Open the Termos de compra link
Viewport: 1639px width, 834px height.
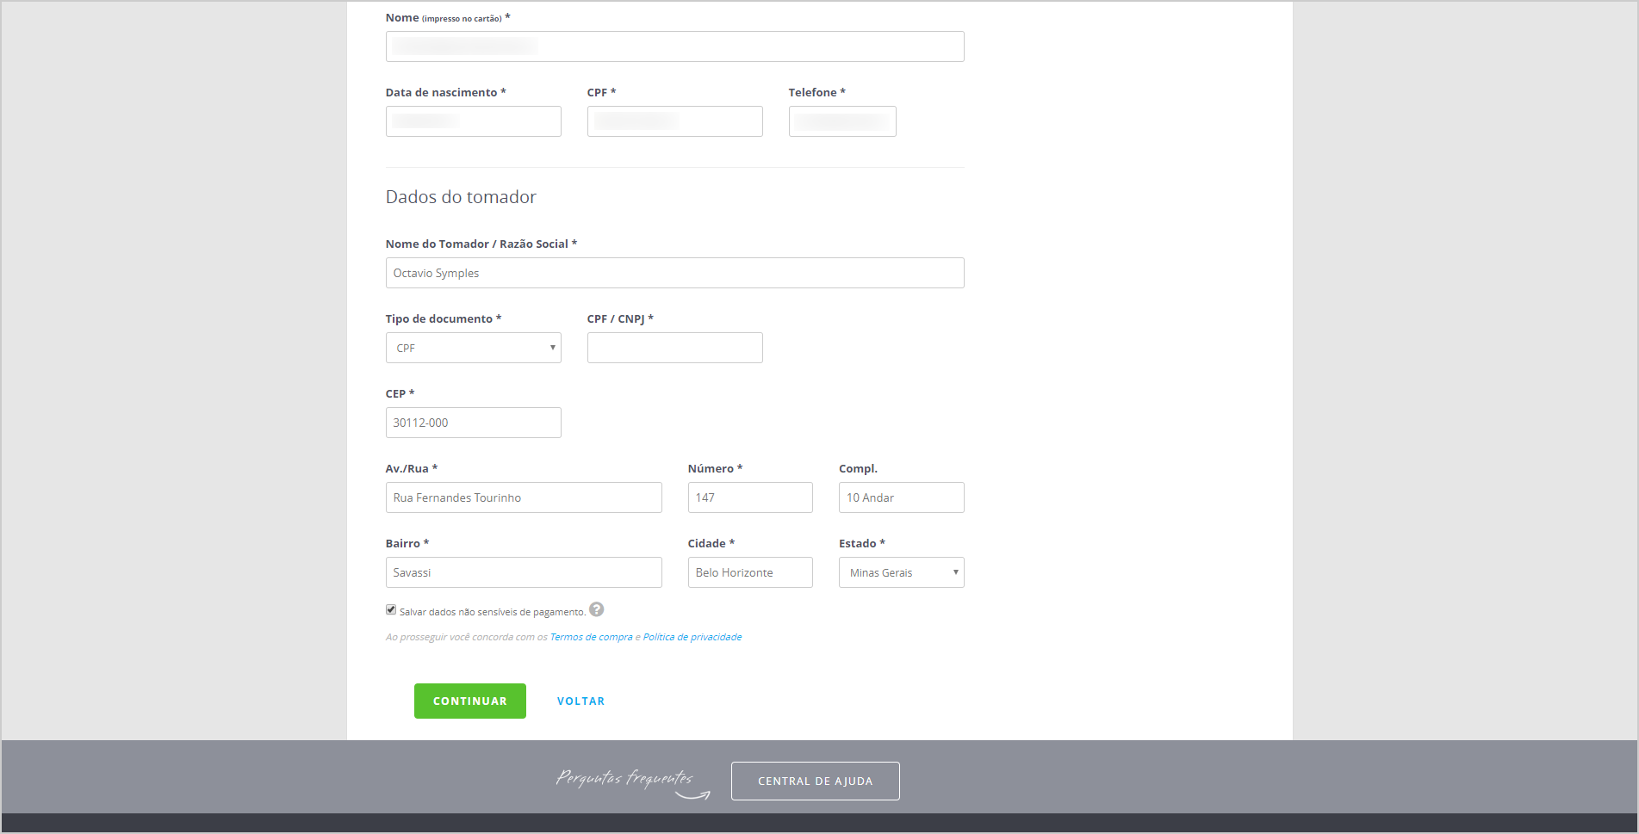coord(591,637)
